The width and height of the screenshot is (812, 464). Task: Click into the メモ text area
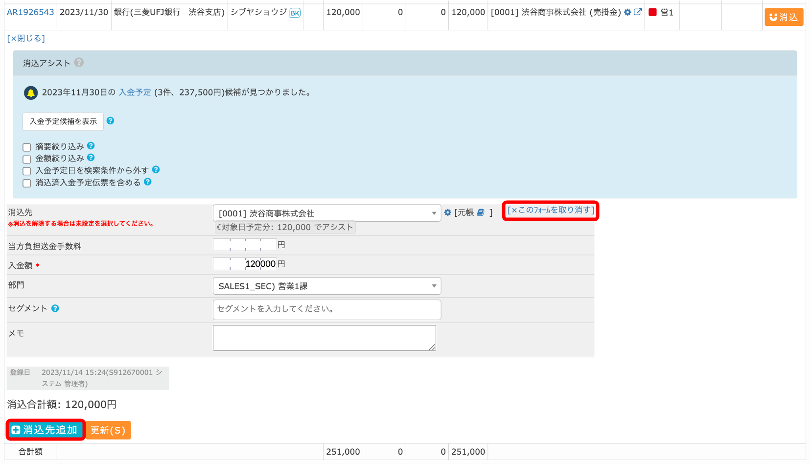[324, 338]
